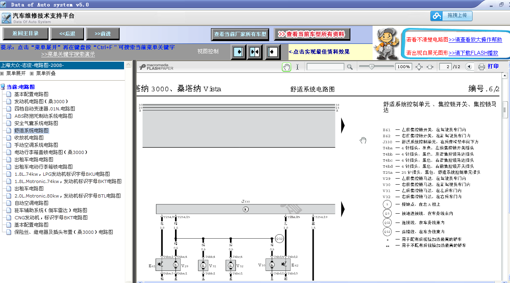Click the zoom percentage 100% field
The height and width of the screenshot is (283, 510).
pyautogui.click(x=403, y=67)
